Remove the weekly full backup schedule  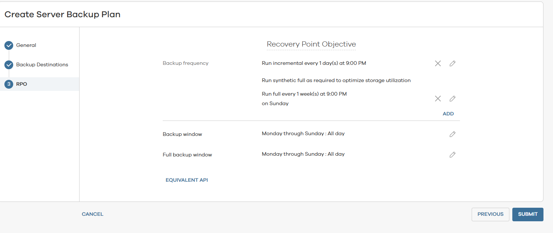click(x=438, y=99)
